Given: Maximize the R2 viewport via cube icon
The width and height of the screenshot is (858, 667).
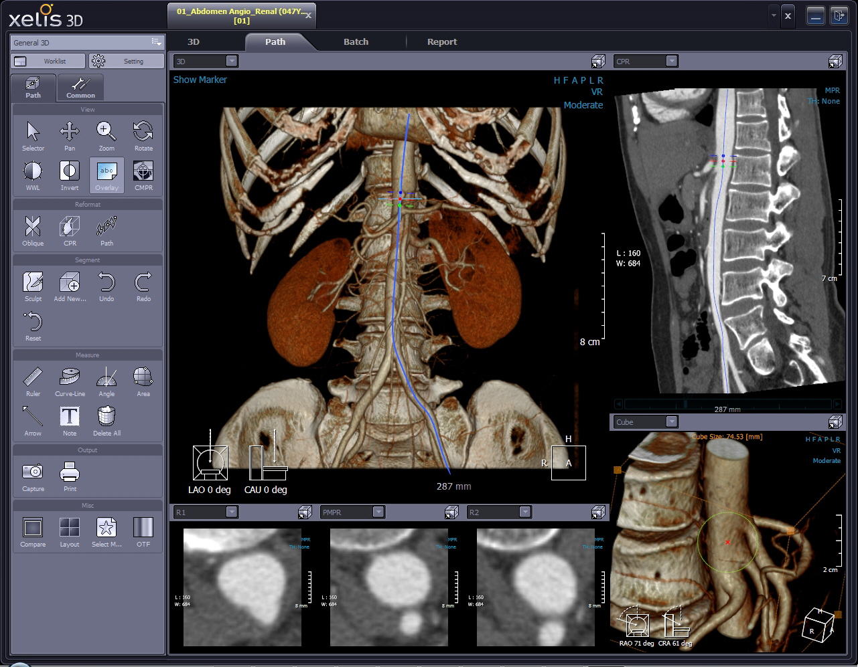Looking at the screenshot, I should (598, 512).
